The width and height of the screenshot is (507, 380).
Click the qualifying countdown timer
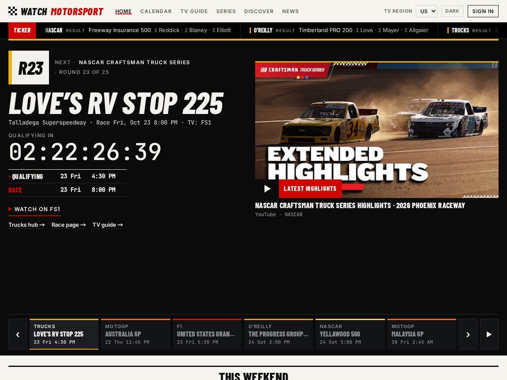(85, 152)
